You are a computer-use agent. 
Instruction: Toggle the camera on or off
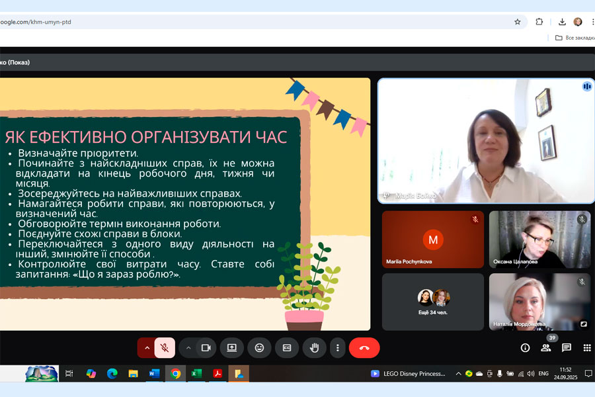(x=206, y=347)
